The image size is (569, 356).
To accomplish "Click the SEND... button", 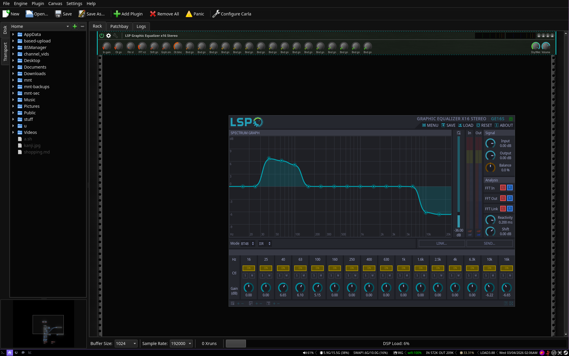I will [490, 243].
